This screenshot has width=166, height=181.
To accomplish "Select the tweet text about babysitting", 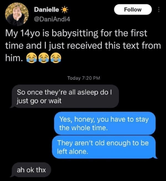I will point(83,45).
